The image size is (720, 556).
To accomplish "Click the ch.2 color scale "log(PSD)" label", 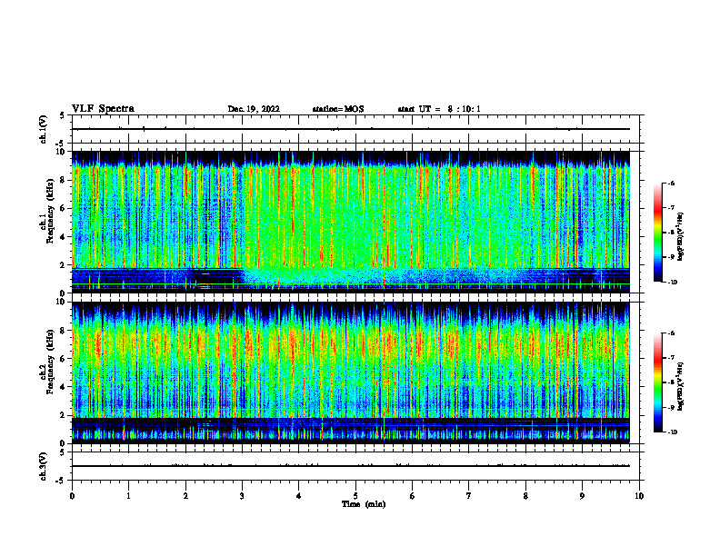I will [x=681, y=386].
